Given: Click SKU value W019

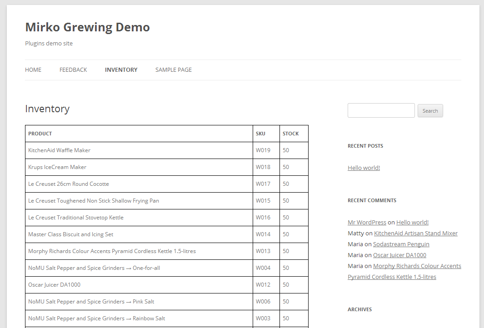Looking at the screenshot, I should click(x=263, y=150).
